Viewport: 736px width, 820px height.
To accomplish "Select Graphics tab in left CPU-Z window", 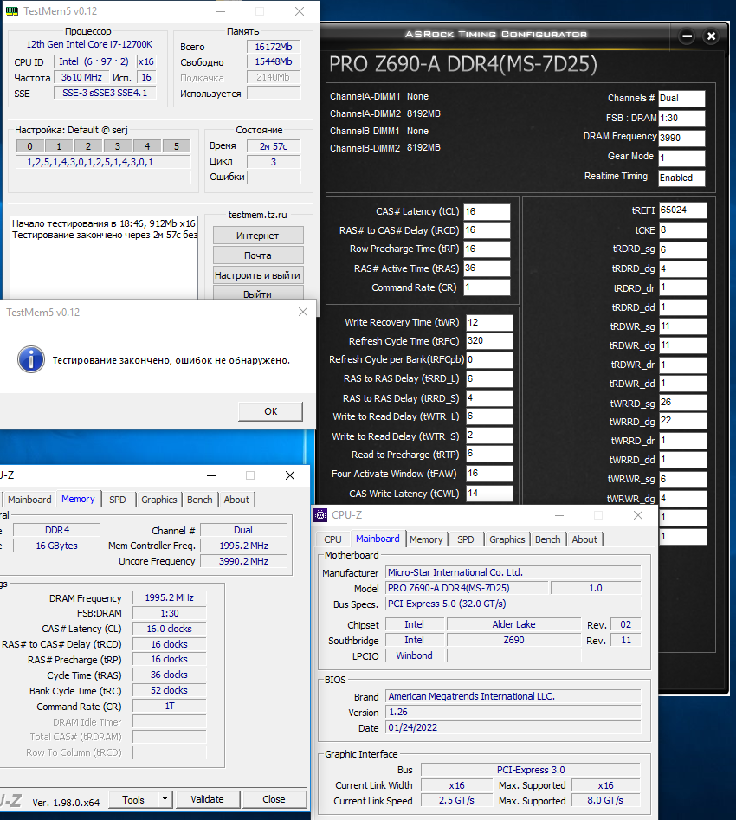I will click(159, 500).
